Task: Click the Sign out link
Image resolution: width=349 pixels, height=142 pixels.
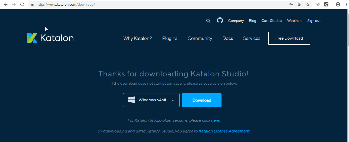Action: [314, 21]
